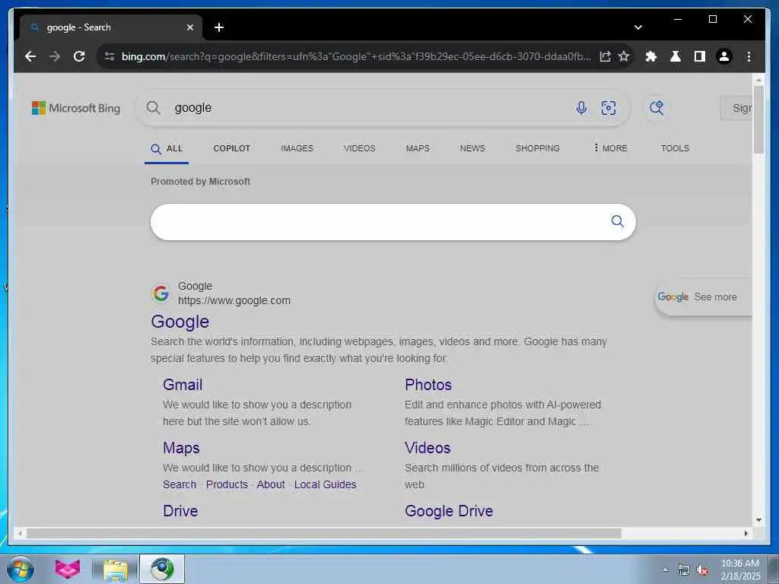Open the Photos sitelink
The image size is (779, 584).
tap(428, 384)
